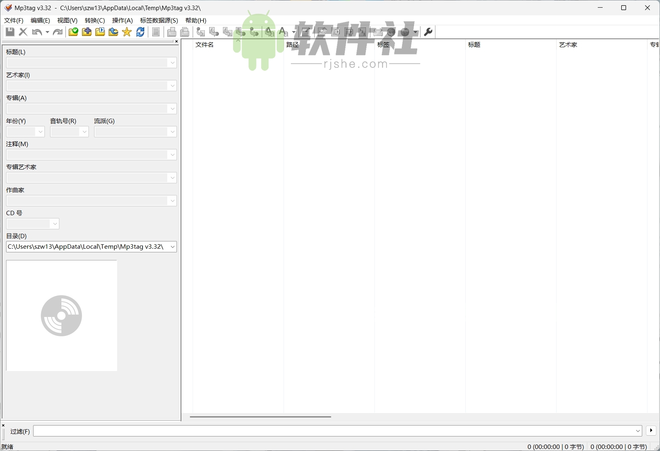660x451 pixels.
Task: Click the Redo arrow icon
Action: pyautogui.click(x=58, y=32)
